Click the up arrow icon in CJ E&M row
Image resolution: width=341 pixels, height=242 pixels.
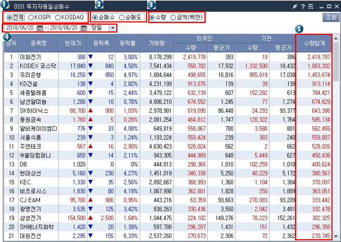(x=90, y=200)
